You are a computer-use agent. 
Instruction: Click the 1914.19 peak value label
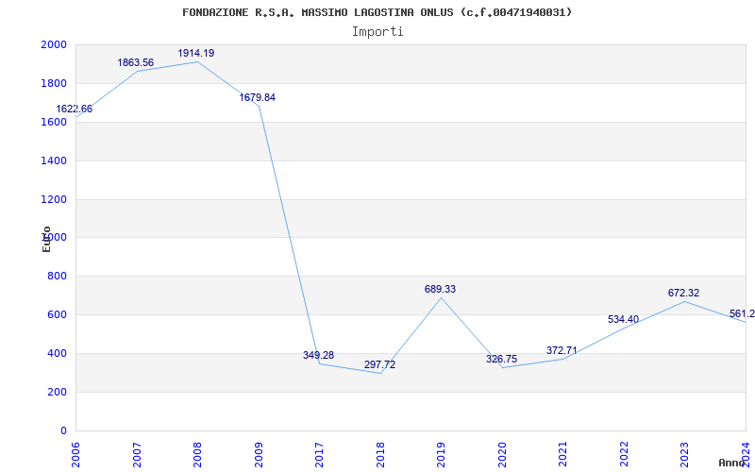point(196,53)
